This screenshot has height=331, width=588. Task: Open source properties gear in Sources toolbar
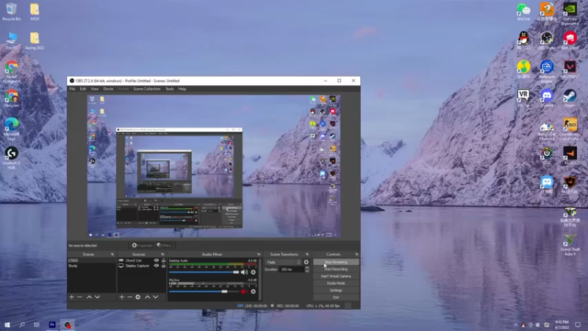click(x=138, y=297)
